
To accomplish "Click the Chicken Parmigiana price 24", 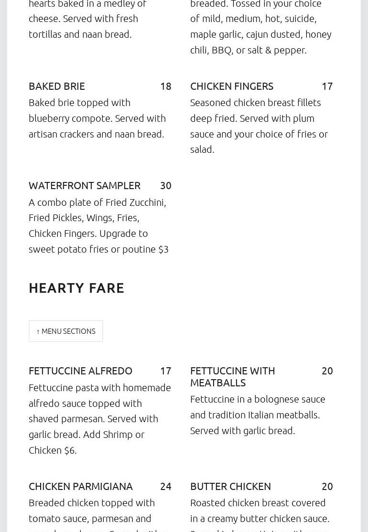I will 165,486.
